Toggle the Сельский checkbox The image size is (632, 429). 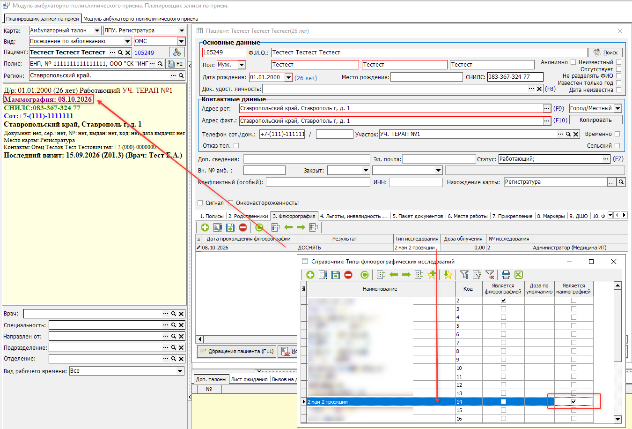(x=617, y=146)
